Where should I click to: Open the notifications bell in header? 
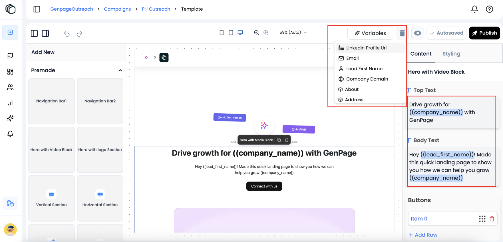pos(474,9)
